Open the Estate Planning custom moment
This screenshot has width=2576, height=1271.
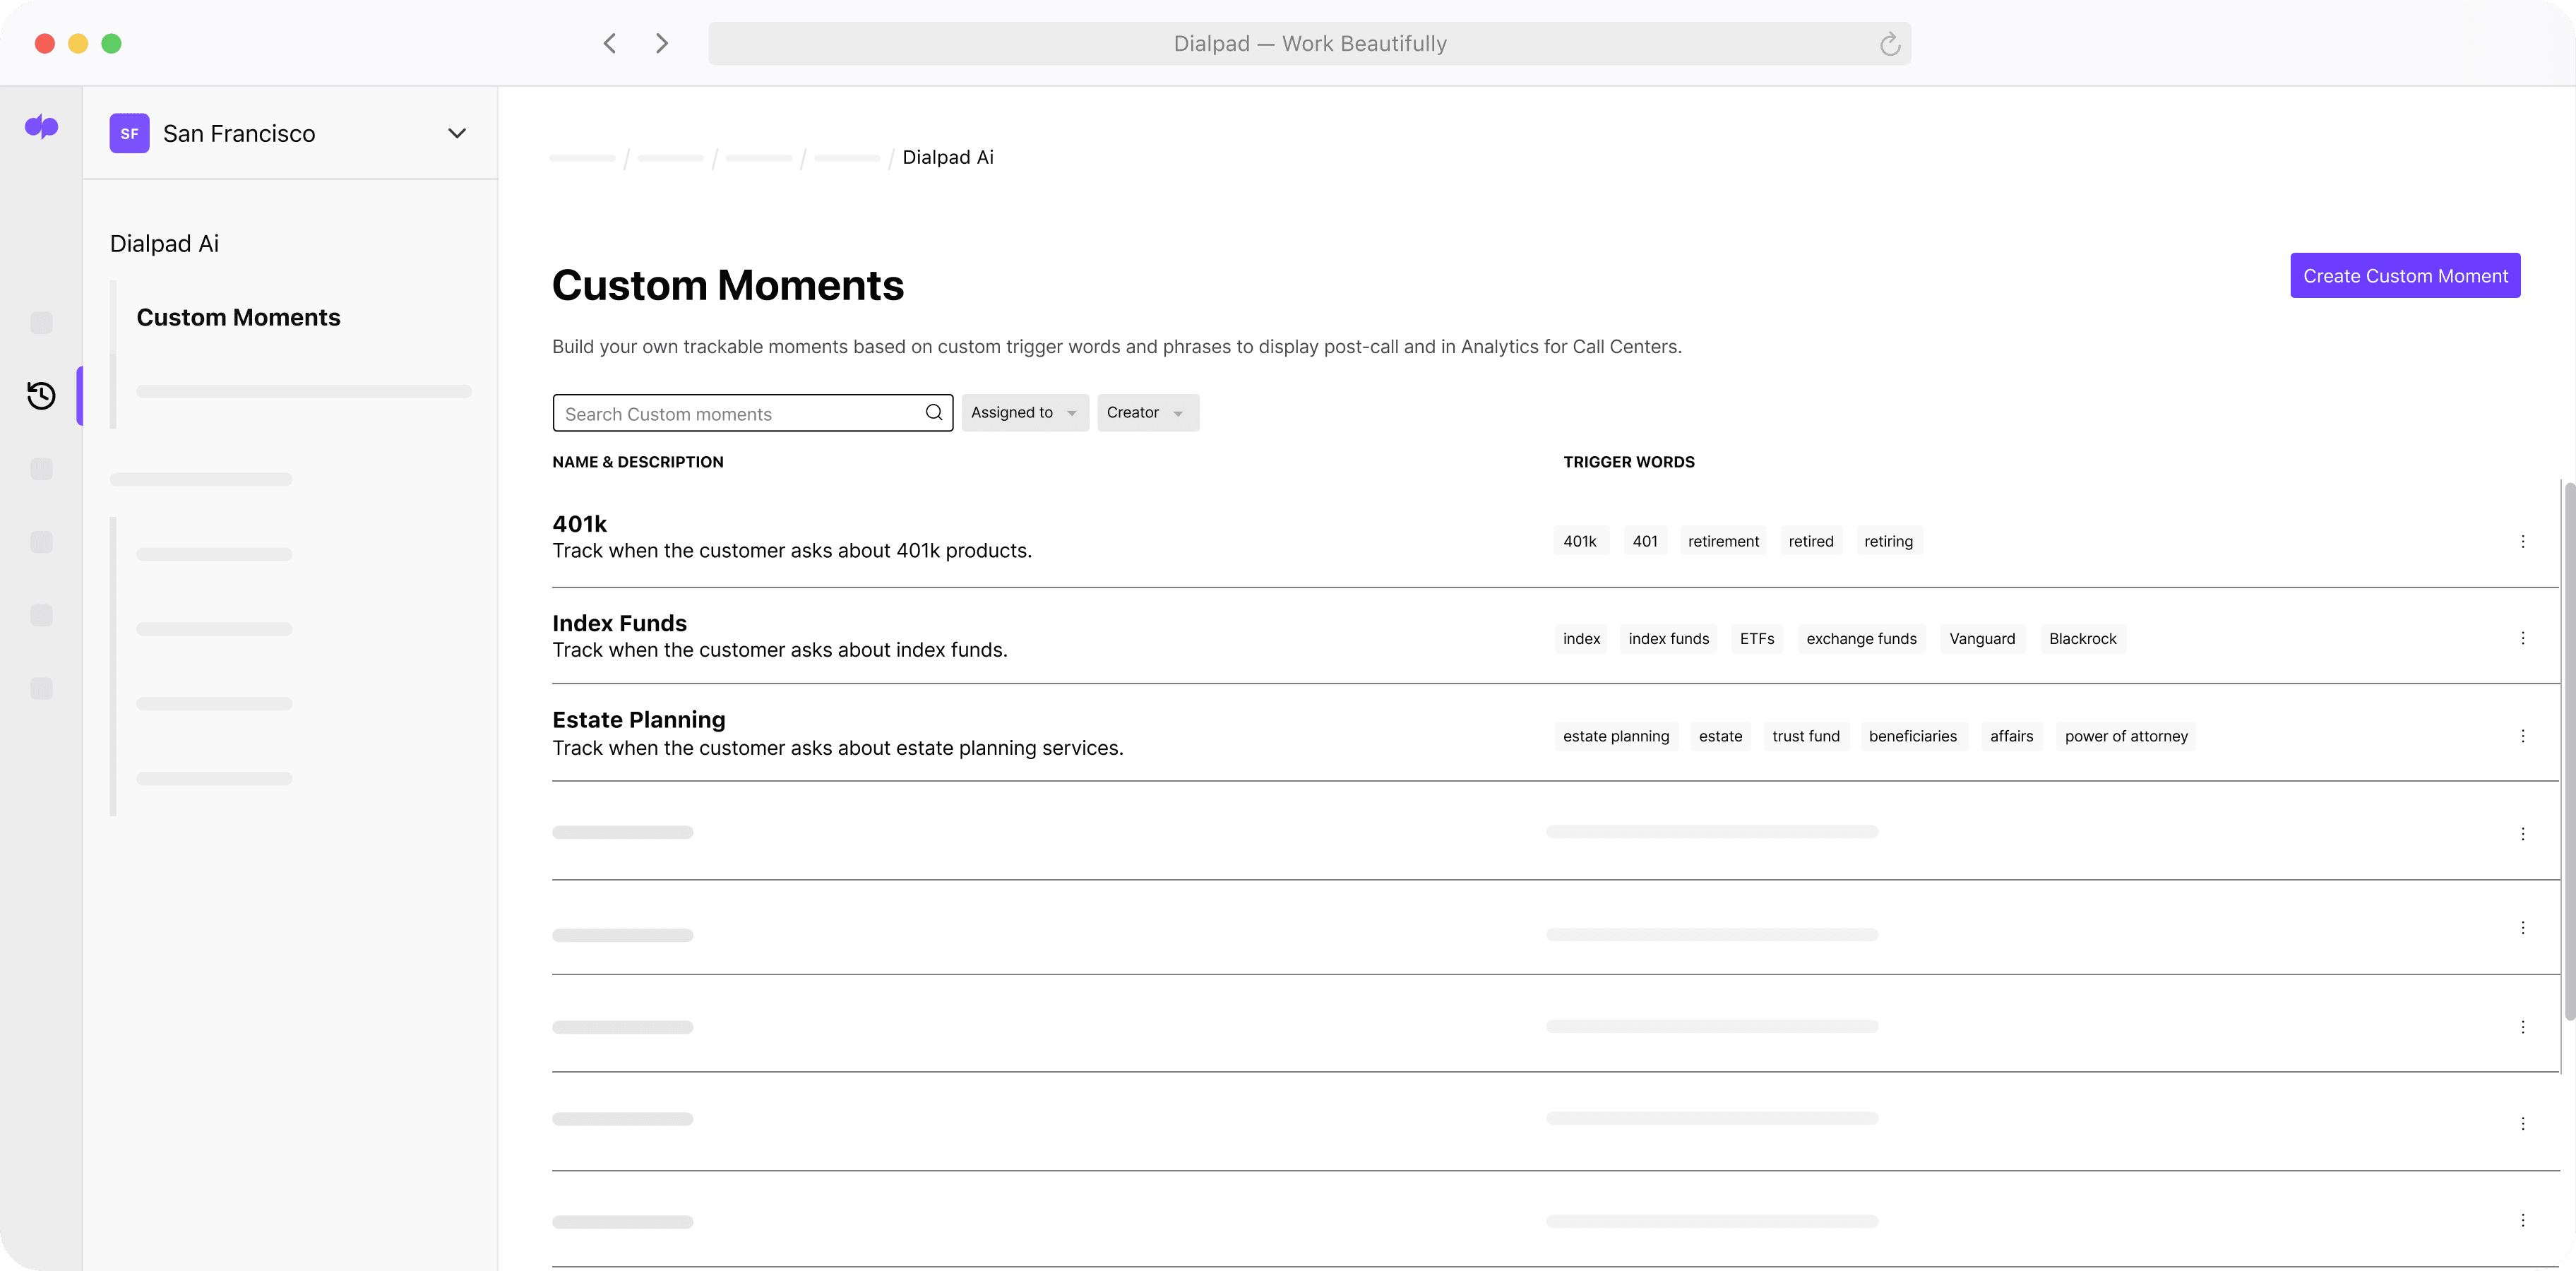pos(638,719)
